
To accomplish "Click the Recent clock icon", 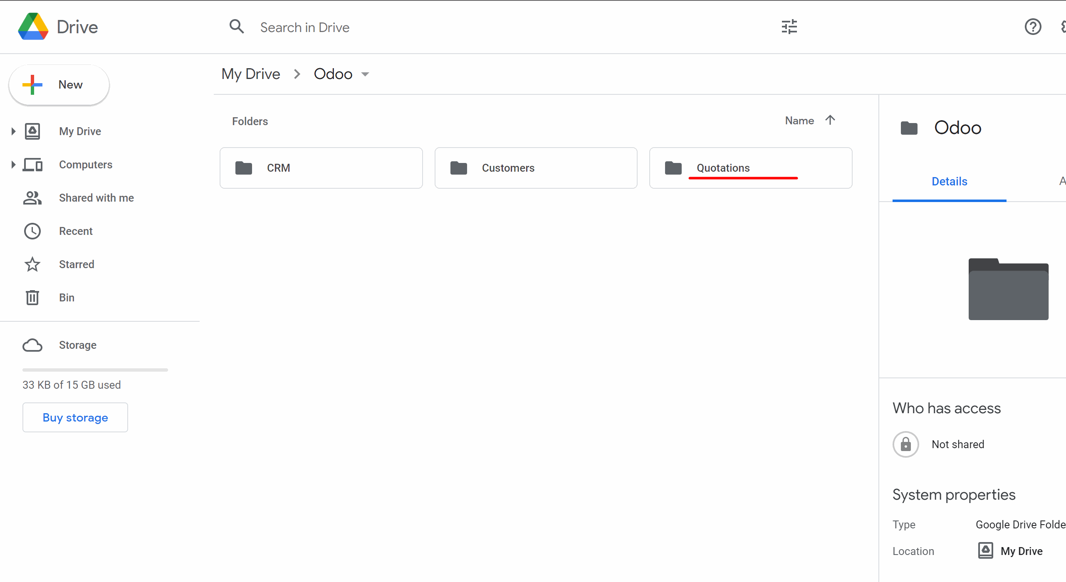I will point(32,231).
